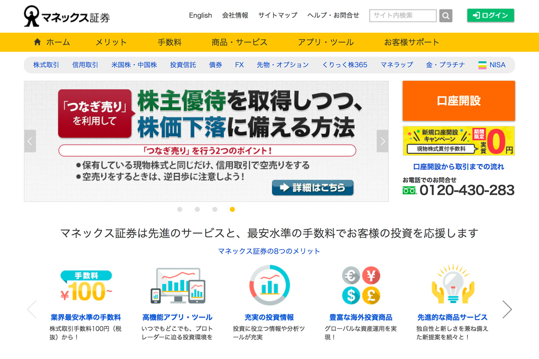Screen dimensions: 539x359
Task: Click 豊富な海外投資商品 link
Action: tap(361, 317)
